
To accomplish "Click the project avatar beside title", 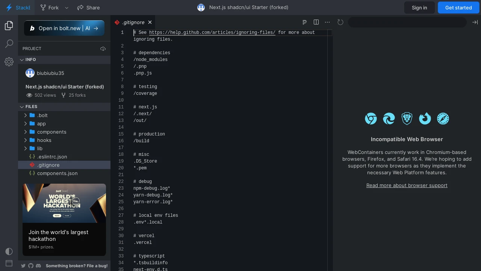I will coord(201,8).
